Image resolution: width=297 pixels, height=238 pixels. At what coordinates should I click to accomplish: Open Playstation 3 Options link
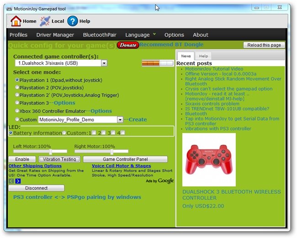[x=64, y=103]
